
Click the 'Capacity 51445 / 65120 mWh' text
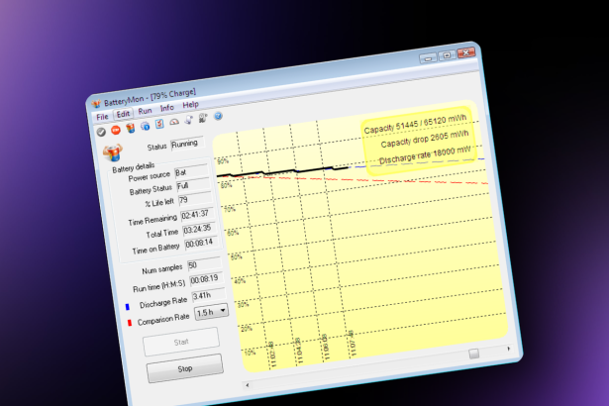point(415,124)
